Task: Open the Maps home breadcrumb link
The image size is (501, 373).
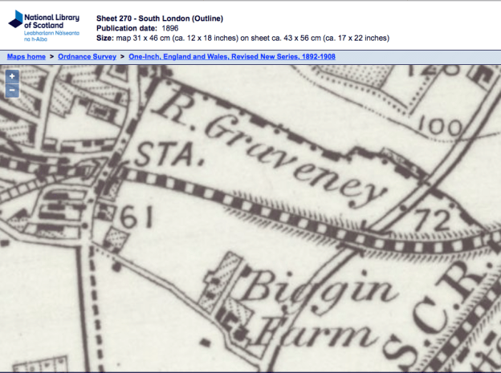Action: (x=26, y=57)
